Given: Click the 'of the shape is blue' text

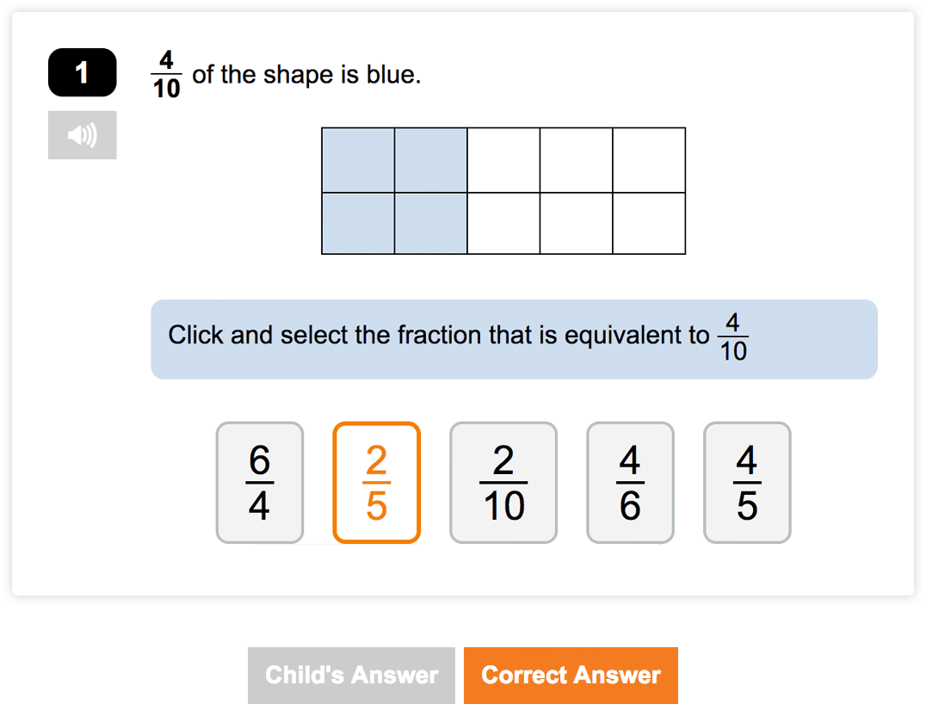Looking at the screenshot, I should [x=306, y=75].
